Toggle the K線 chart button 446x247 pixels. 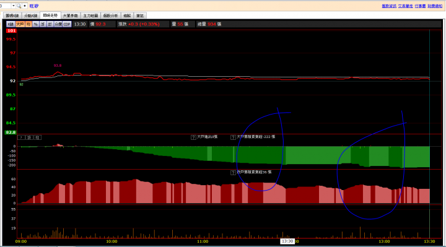tap(11, 24)
